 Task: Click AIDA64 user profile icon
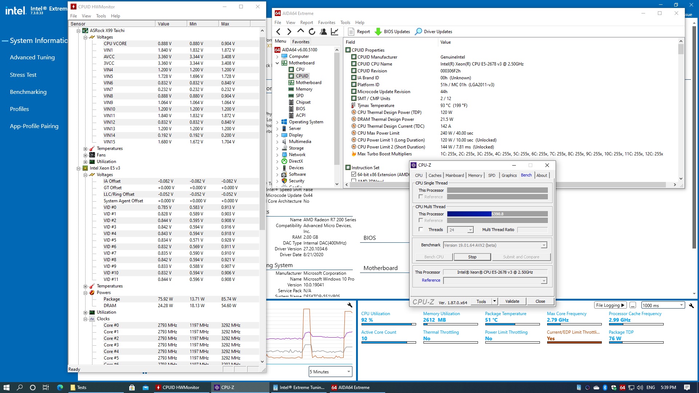pyautogui.click(x=323, y=32)
